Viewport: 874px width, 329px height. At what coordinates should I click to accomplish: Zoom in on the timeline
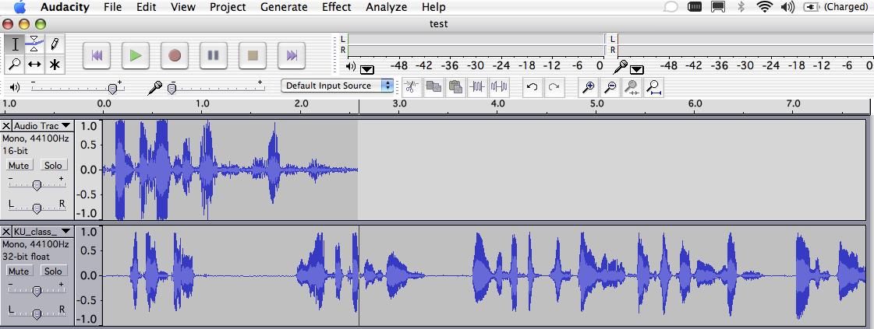[588, 86]
